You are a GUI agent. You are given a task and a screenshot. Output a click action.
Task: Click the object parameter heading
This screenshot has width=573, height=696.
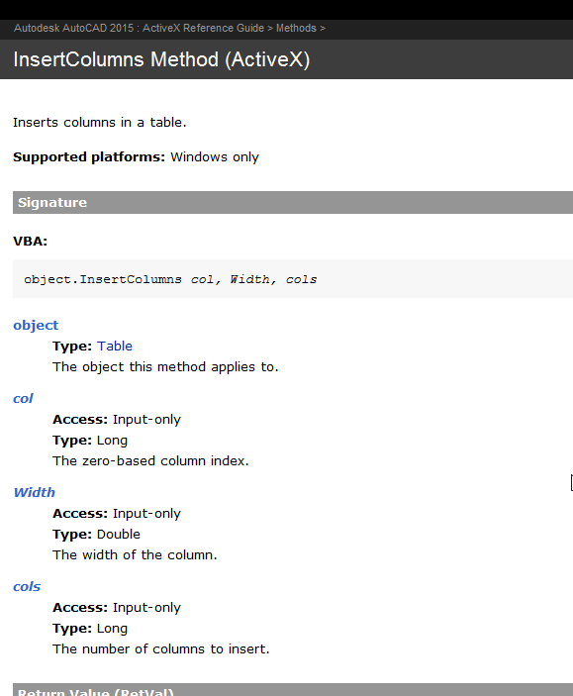point(36,325)
